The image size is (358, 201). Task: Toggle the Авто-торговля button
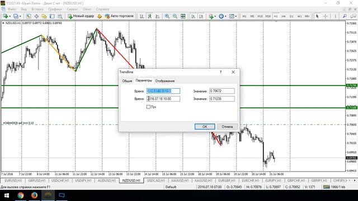coord(119,16)
